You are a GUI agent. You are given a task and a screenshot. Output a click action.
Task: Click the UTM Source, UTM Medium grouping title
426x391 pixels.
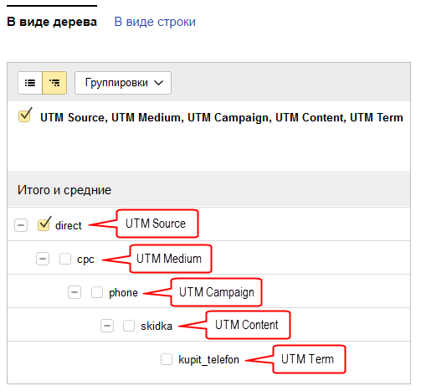pos(222,117)
